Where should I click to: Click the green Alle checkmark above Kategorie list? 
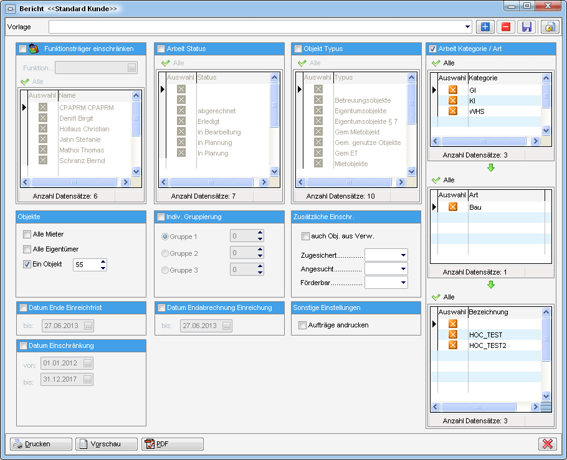(x=436, y=63)
